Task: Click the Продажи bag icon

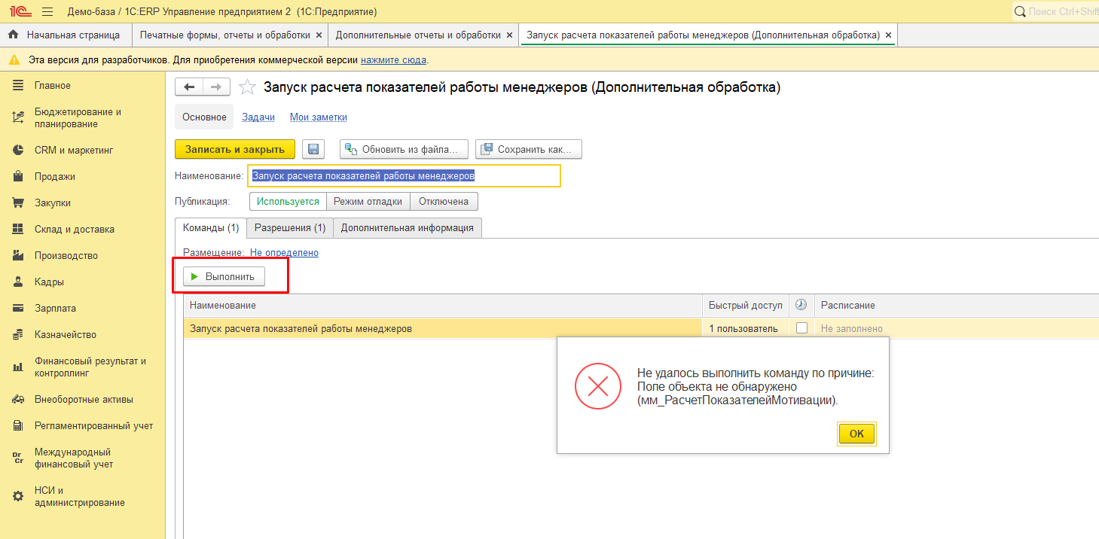Action: (x=18, y=176)
